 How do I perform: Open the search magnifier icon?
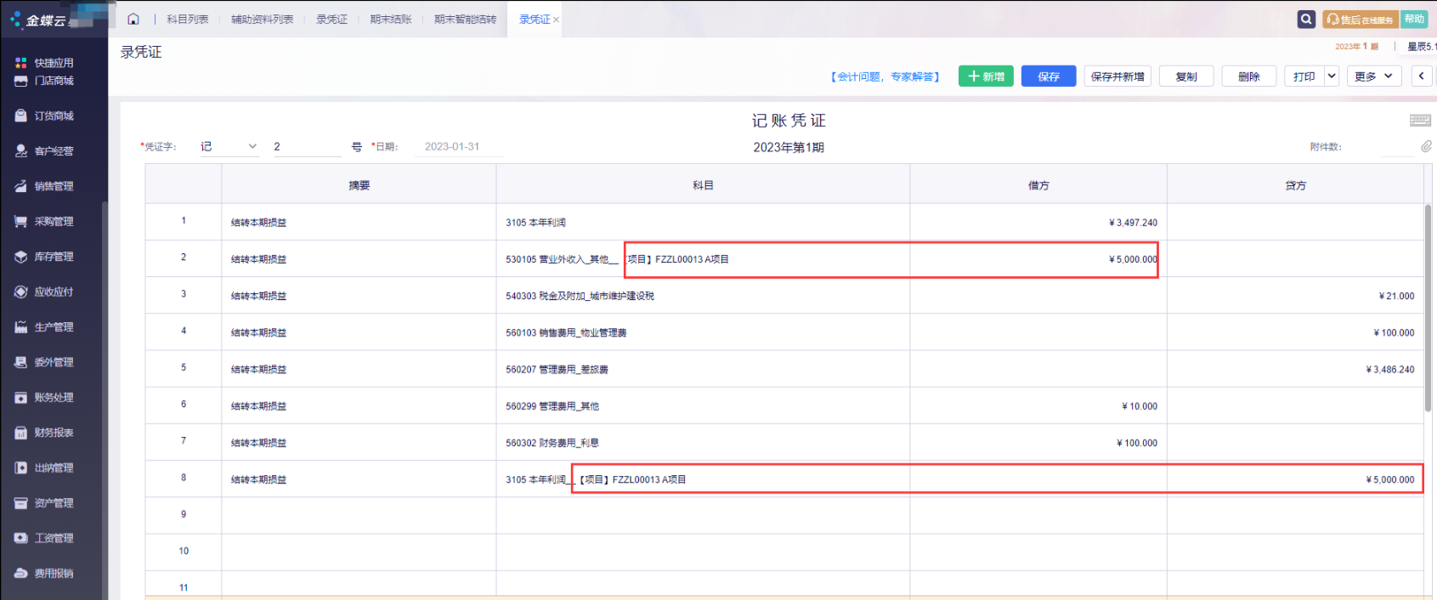click(1306, 19)
